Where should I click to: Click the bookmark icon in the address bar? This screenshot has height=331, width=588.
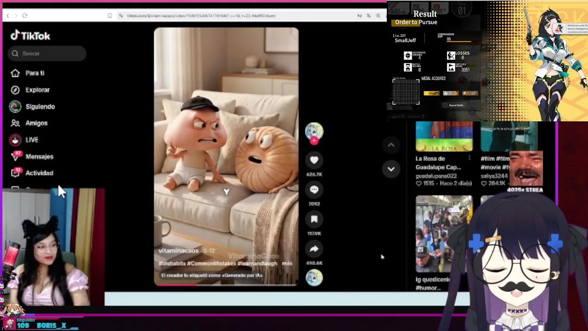[x=110, y=16]
